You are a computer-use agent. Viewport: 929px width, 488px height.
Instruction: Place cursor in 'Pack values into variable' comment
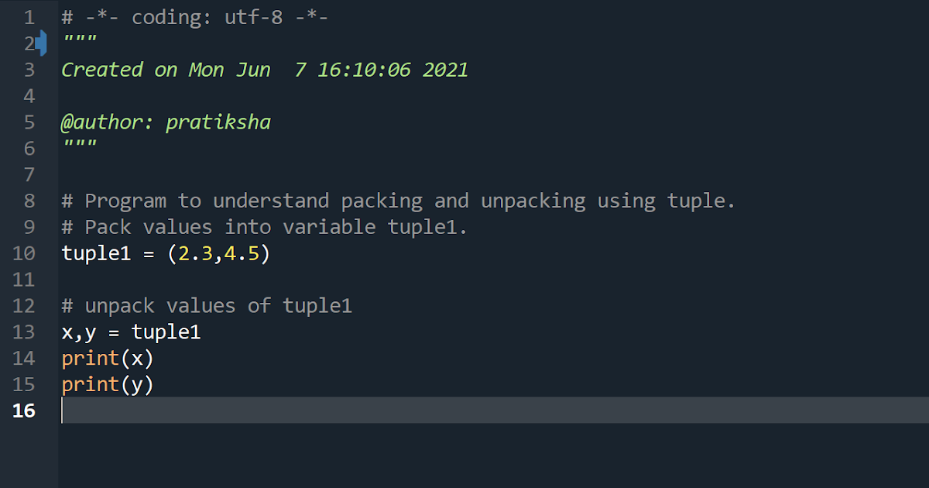click(266, 228)
